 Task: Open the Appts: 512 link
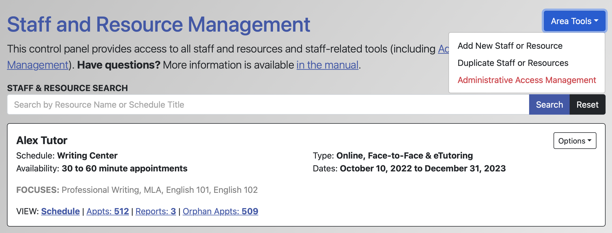coord(108,211)
